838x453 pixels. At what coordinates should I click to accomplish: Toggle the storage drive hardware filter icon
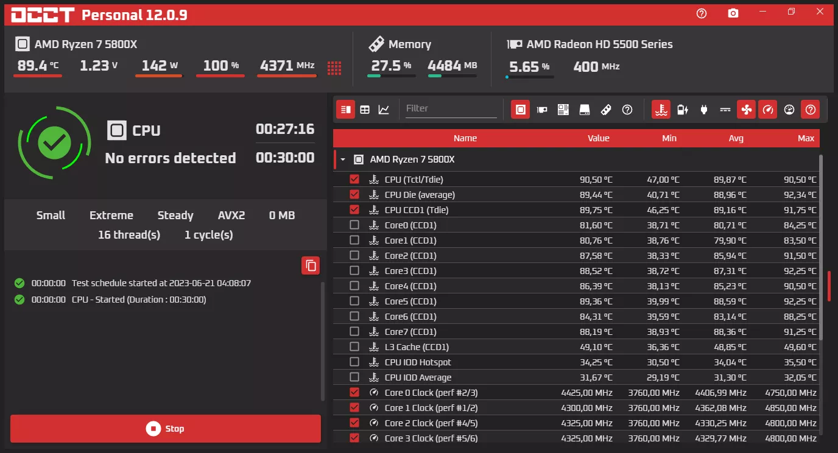(x=585, y=110)
